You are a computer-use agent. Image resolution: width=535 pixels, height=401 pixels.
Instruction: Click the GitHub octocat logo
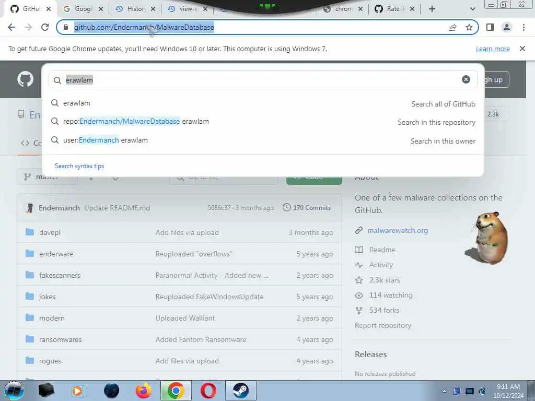coord(25,79)
